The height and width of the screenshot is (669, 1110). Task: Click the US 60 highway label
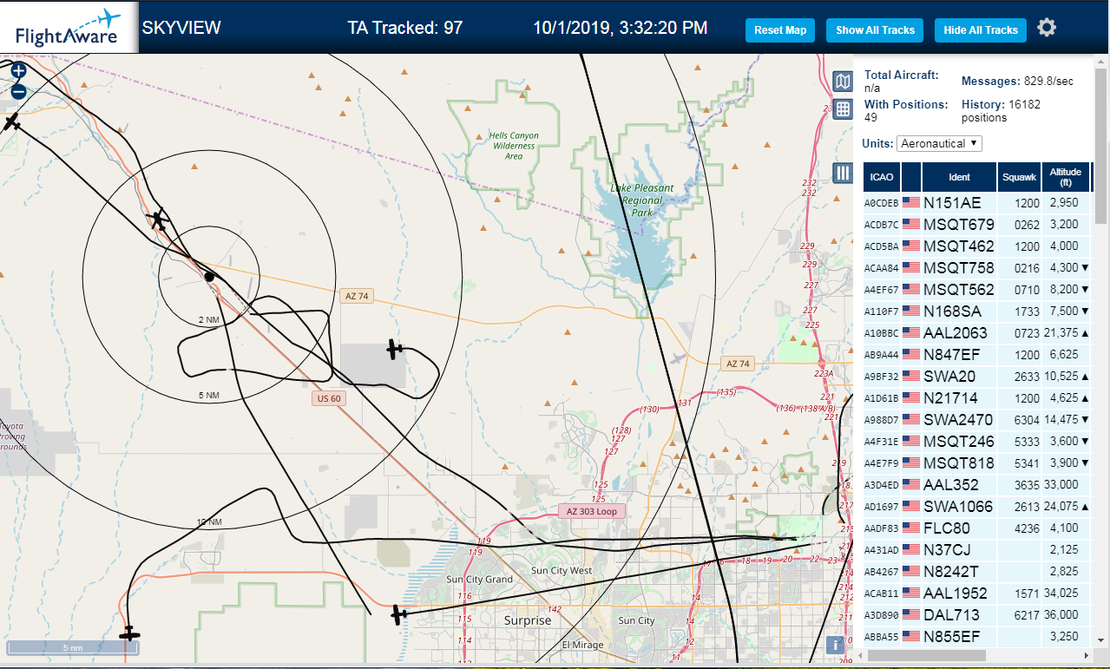pos(328,398)
